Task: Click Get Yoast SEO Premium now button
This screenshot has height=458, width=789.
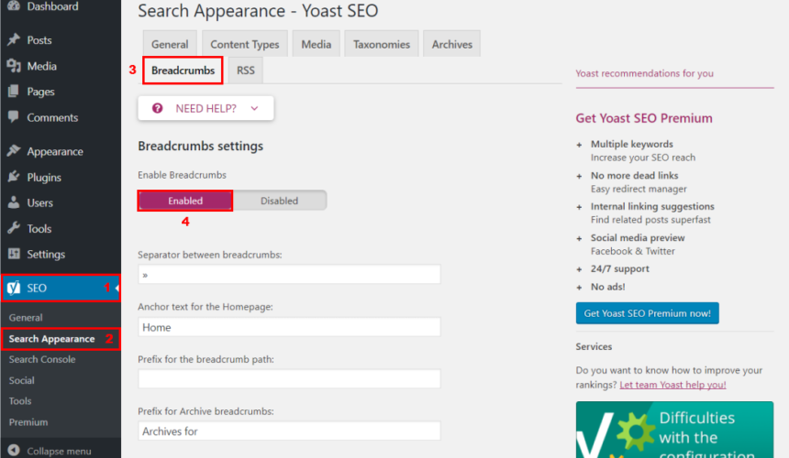Action: pos(647,313)
